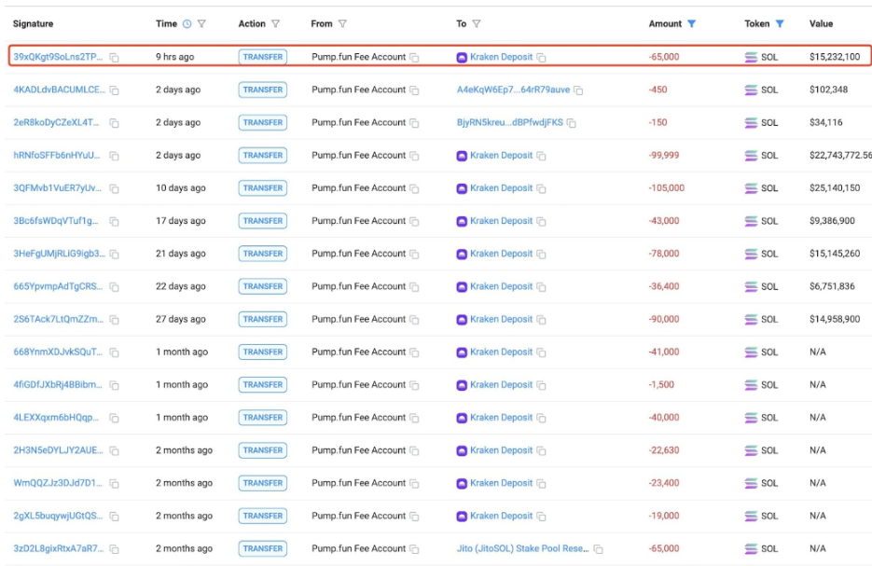Copy signature hRNfoSFFb6nHYuU
This screenshot has width=872, height=566.
114,156
